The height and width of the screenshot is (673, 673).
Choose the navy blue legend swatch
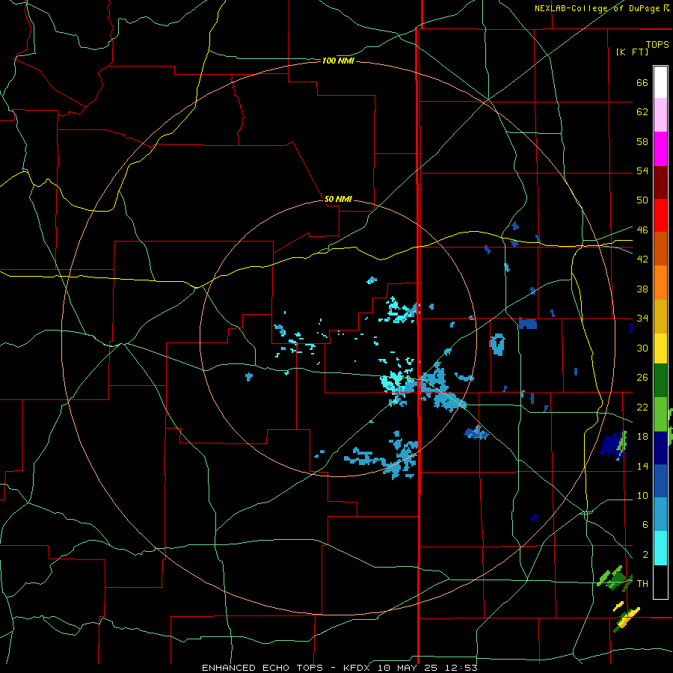point(660,448)
